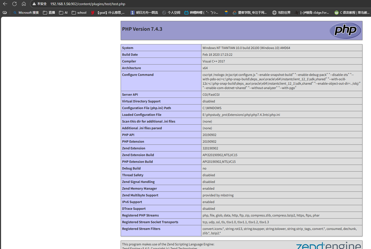This screenshot has width=371, height=249.
Task: Click the PHP logo in the header
Action: (x=345, y=30)
